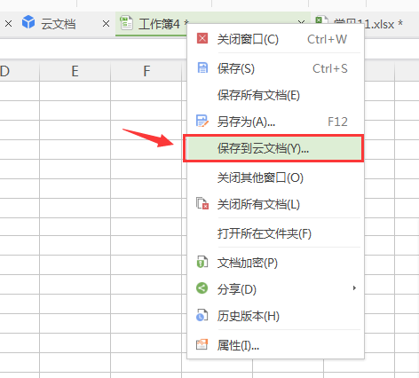Switch to the 工作簿4 tab
Screen dimensions: 419x378
pos(159,24)
